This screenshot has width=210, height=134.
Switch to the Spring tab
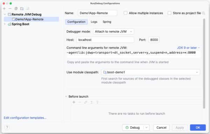(x=107, y=22)
